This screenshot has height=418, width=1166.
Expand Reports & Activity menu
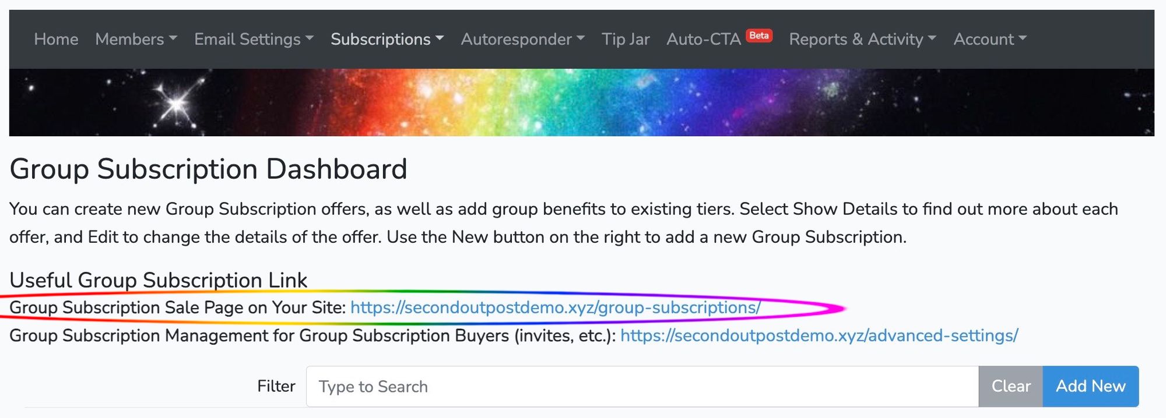click(x=862, y=39)
